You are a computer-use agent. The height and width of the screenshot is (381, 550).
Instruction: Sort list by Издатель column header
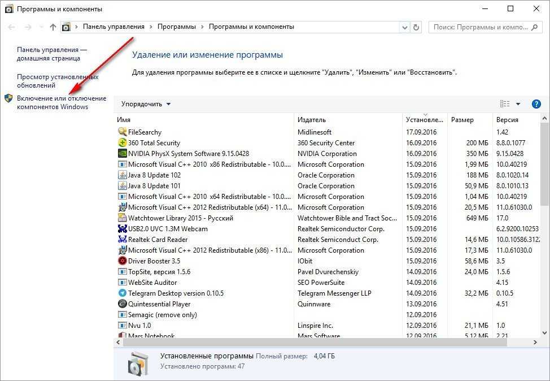pyautogui.click(x=312, y=120)
